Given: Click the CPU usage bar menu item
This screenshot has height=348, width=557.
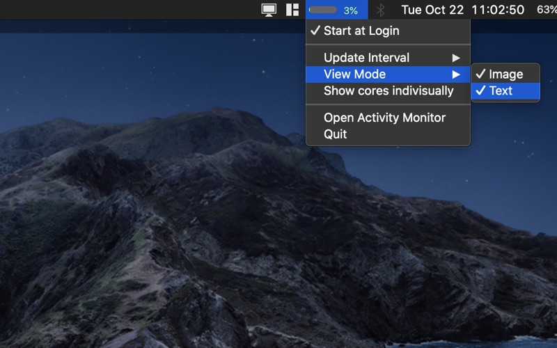Looking at the screenshot, I should tap(337, 10).
